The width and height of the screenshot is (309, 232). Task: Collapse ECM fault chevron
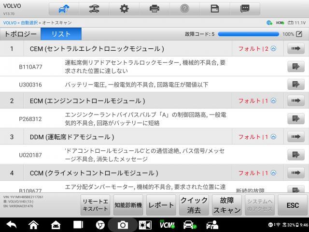coord(273,101)
